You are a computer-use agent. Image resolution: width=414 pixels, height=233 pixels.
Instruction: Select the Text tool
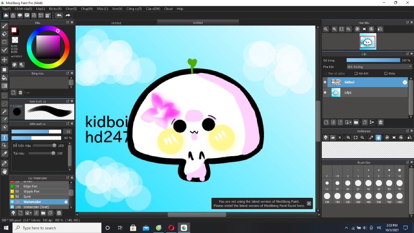pyautogui.click(x=4, y=138)
